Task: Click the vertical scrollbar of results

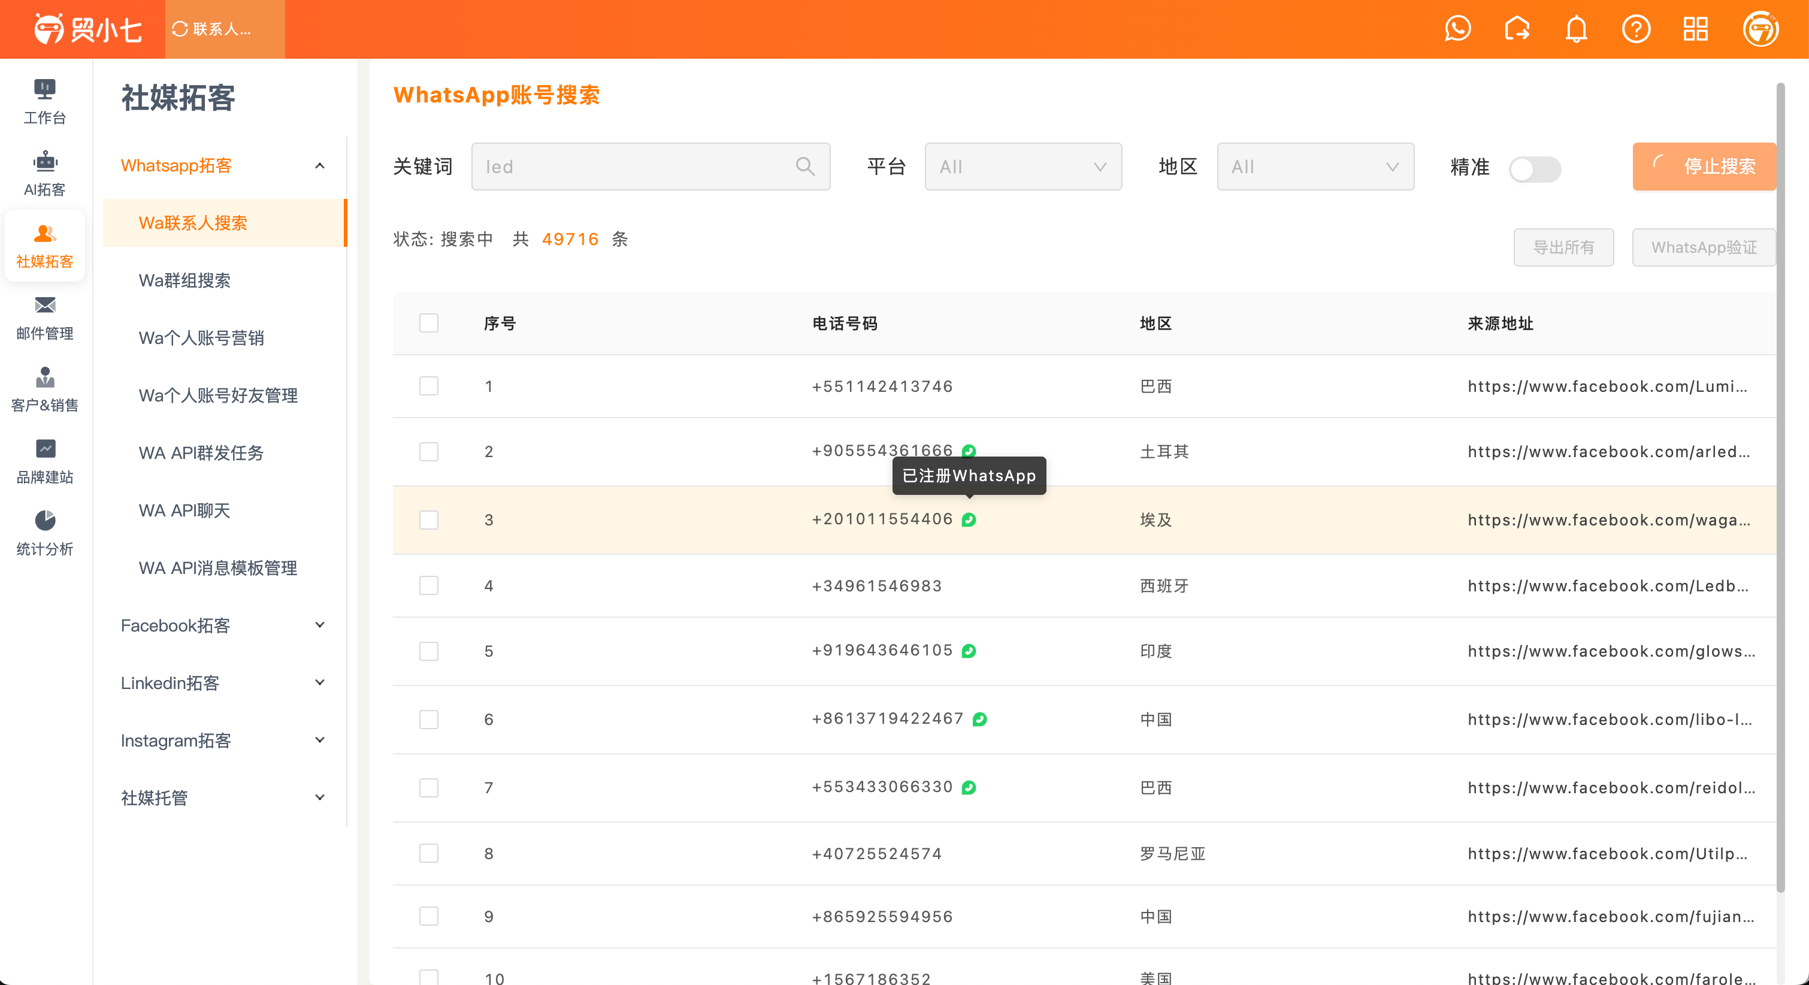Action: [1780, 488]
